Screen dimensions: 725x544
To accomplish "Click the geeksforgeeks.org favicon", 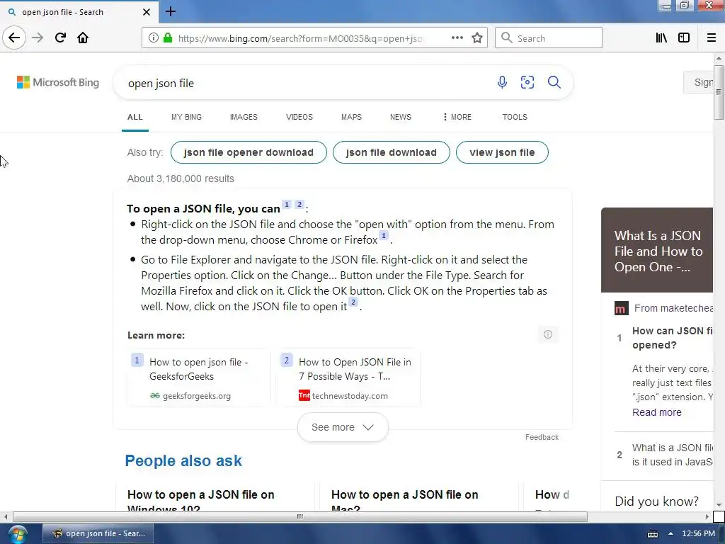I will tap(155, 395).
